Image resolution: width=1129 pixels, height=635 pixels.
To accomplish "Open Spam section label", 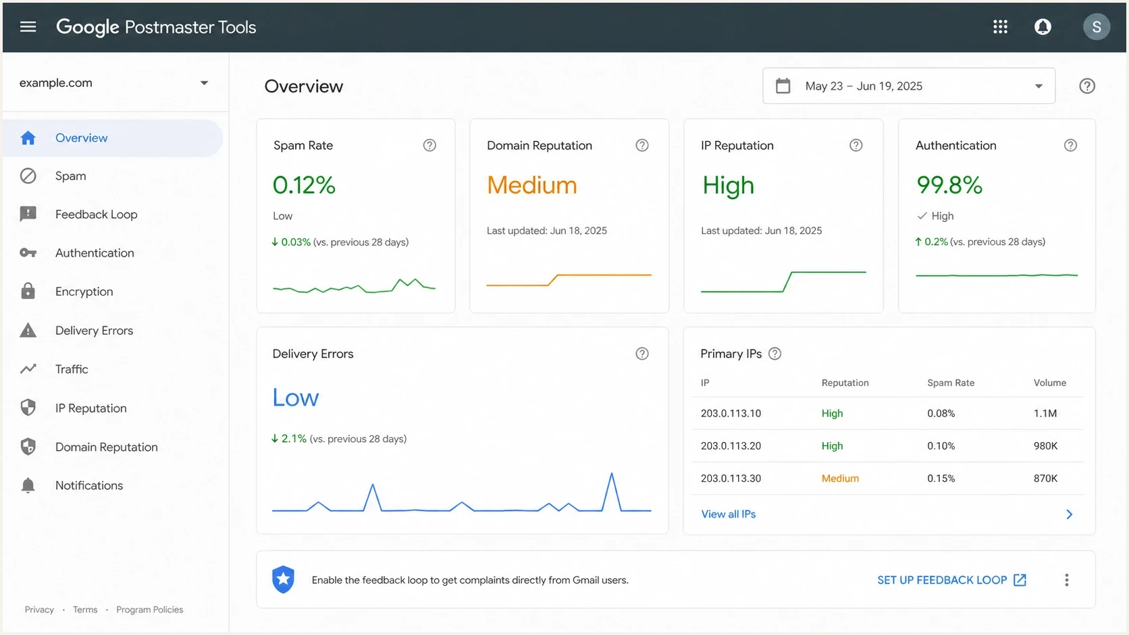I will click(70, 176).
